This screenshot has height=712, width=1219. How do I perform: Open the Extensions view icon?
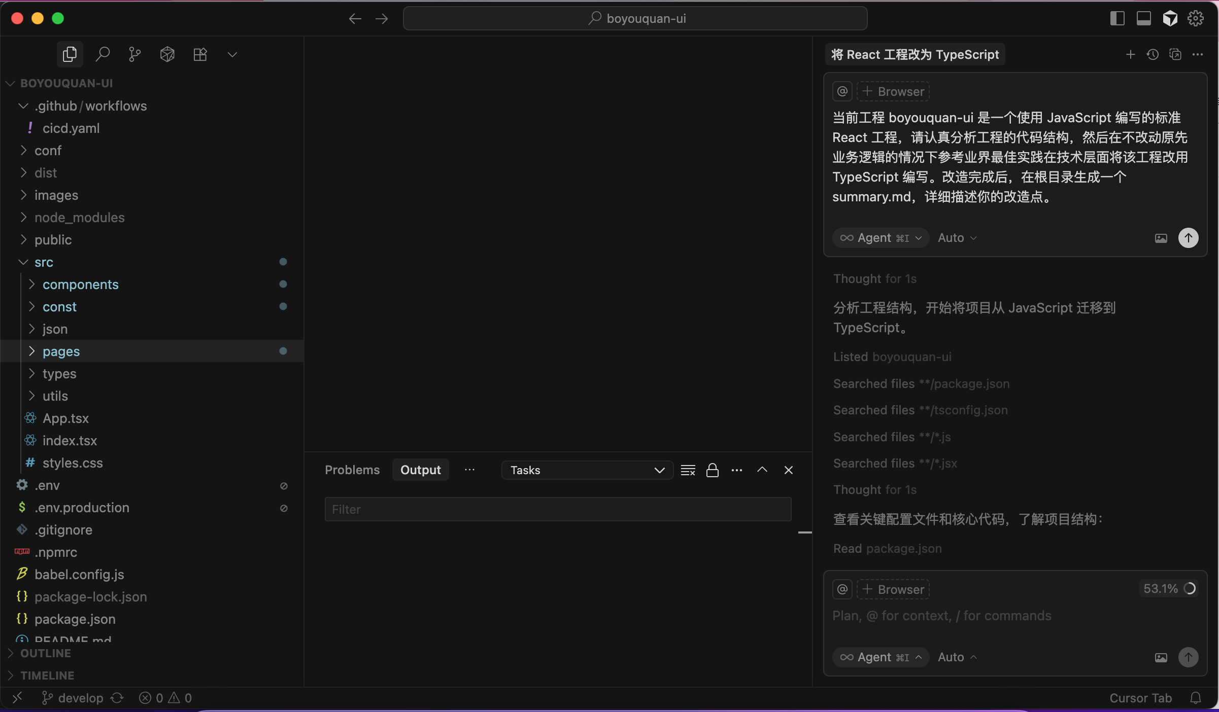point(199,54)
